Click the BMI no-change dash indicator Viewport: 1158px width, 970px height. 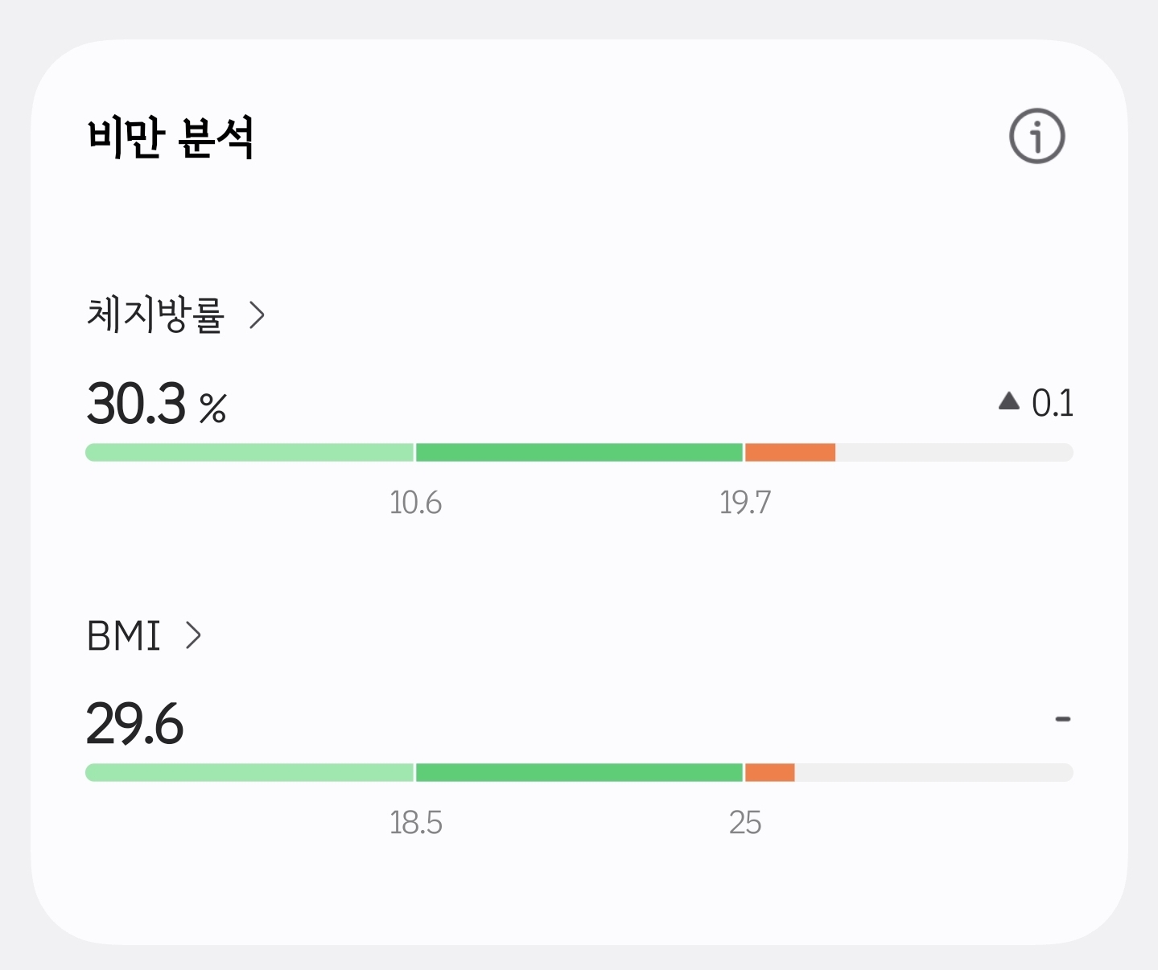(x=1062, y=718)
